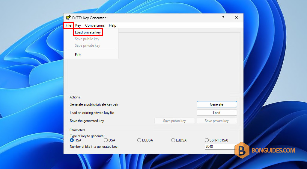Viewport: 307px width, 169px height.
Task: Click the 'Type of key to generate:' label
Action: 87,136
